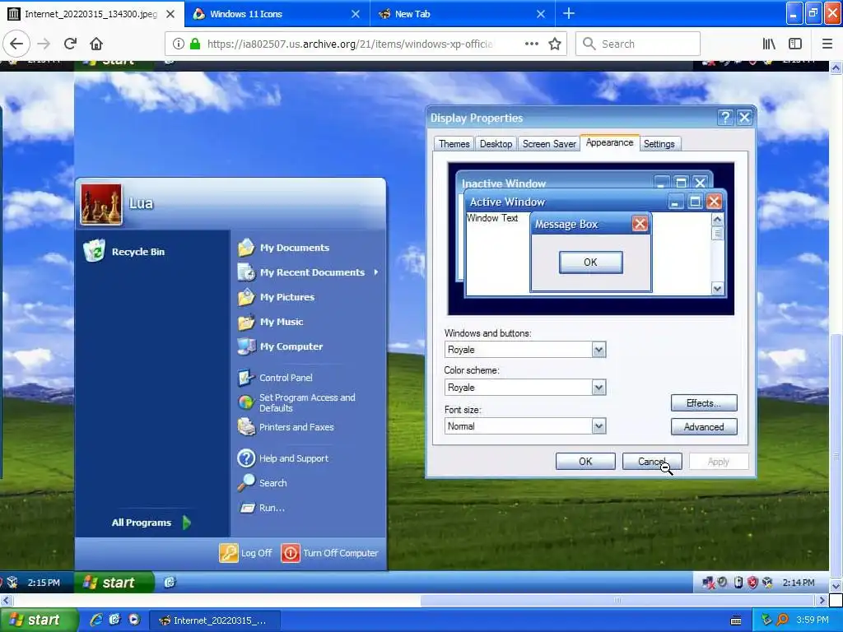This screenshot has height=632, width=843.
Task: Open Windows Media Player Quick Launch icon
Action: coord(134,620)
